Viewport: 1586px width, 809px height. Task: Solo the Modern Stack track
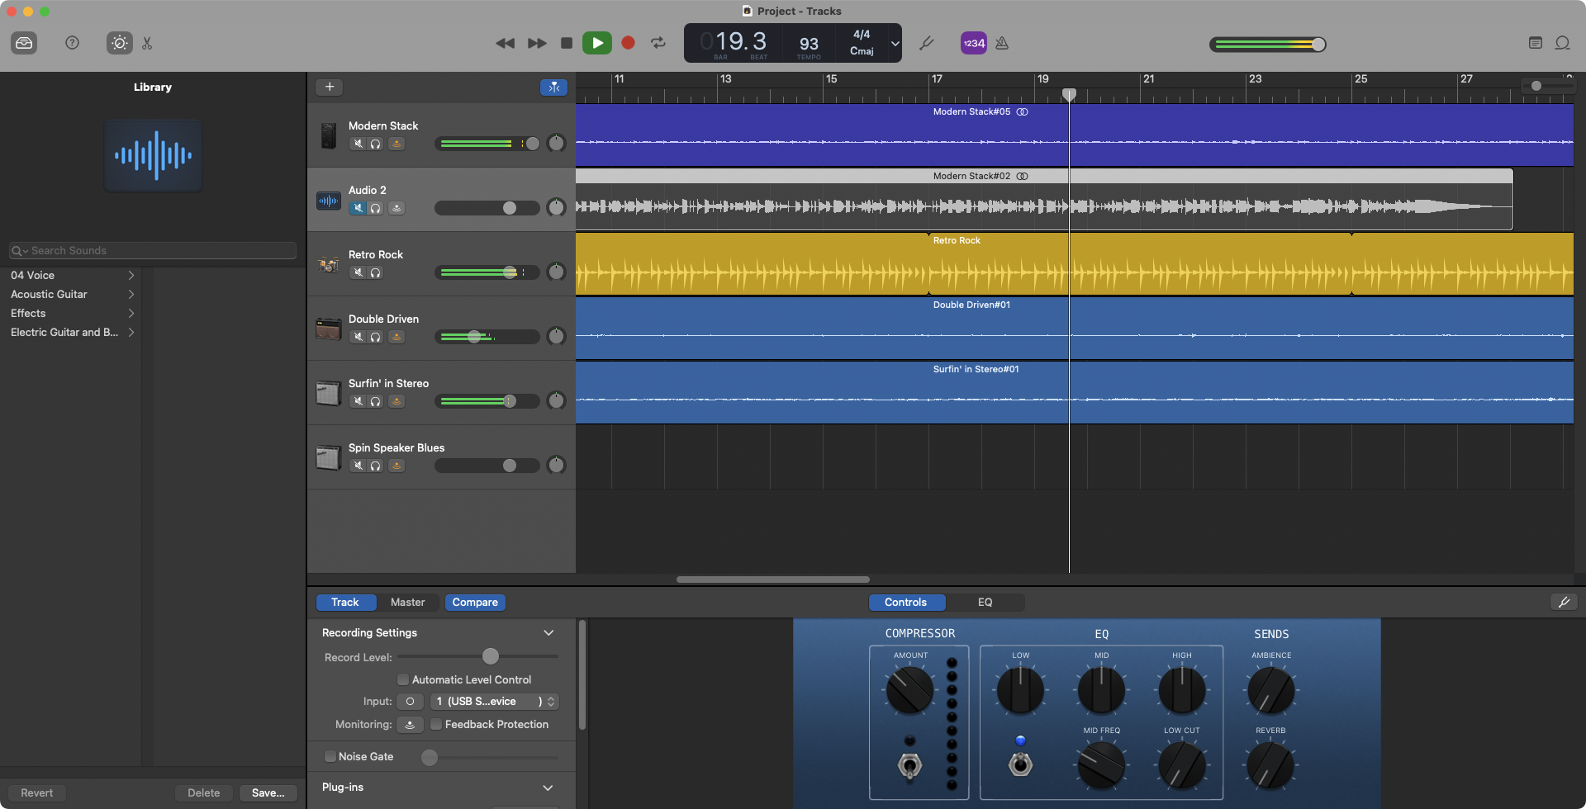point(376,144)
